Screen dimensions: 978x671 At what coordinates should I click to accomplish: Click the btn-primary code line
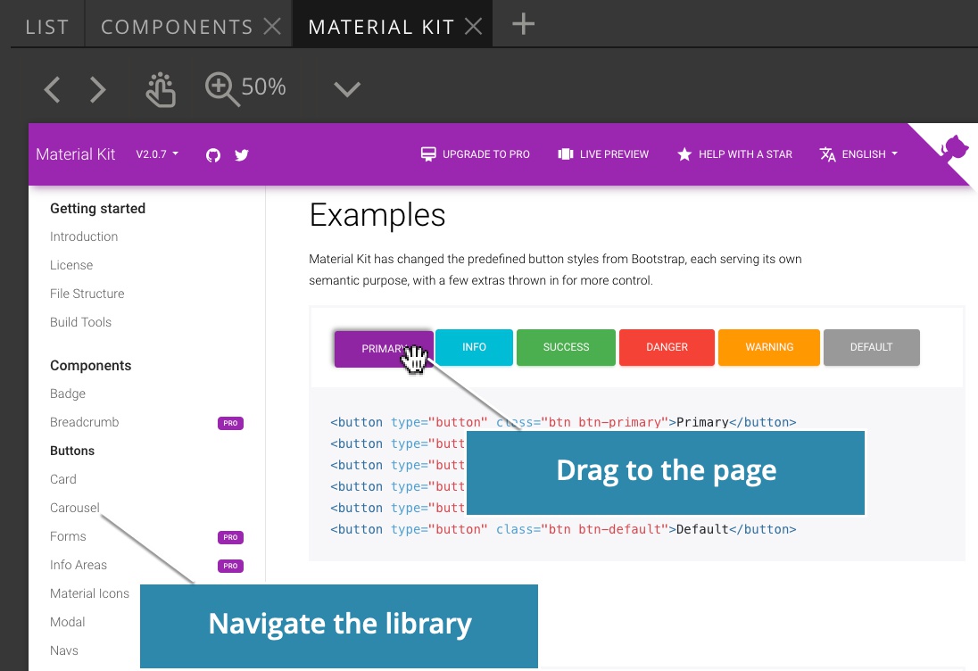click(x=563, y=422)
